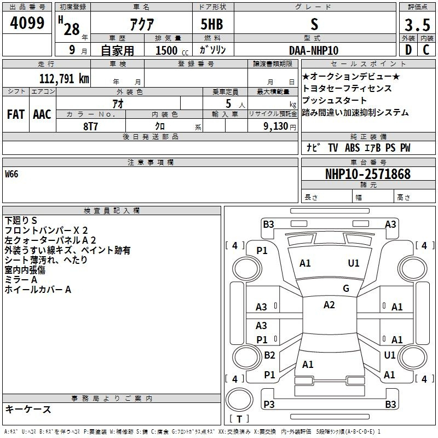
Task: Select the AAC air conditioner cell
Action: point(42,114)
